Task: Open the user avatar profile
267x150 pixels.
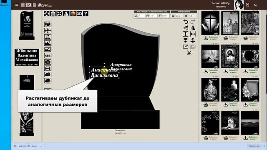Action: (x=239, y=5)
